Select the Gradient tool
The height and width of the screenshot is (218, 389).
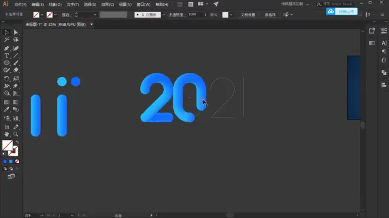click(16, 102)
